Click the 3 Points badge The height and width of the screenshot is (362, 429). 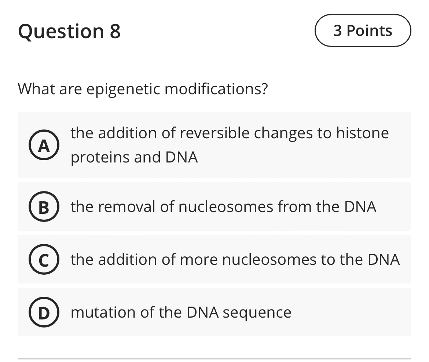pos(363,30)
